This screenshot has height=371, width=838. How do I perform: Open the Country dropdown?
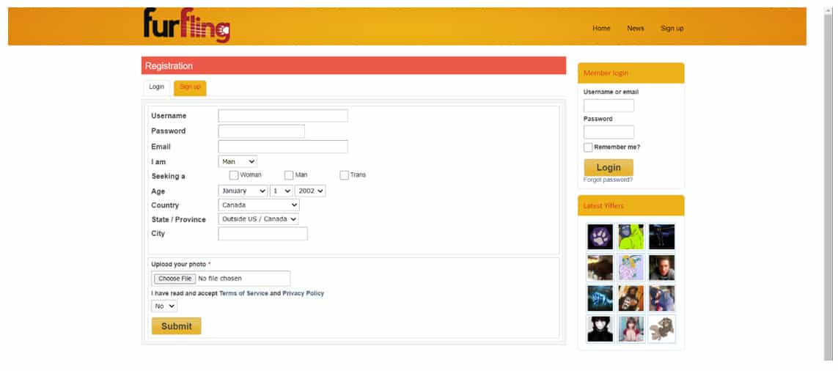click(x=260, y=205)
